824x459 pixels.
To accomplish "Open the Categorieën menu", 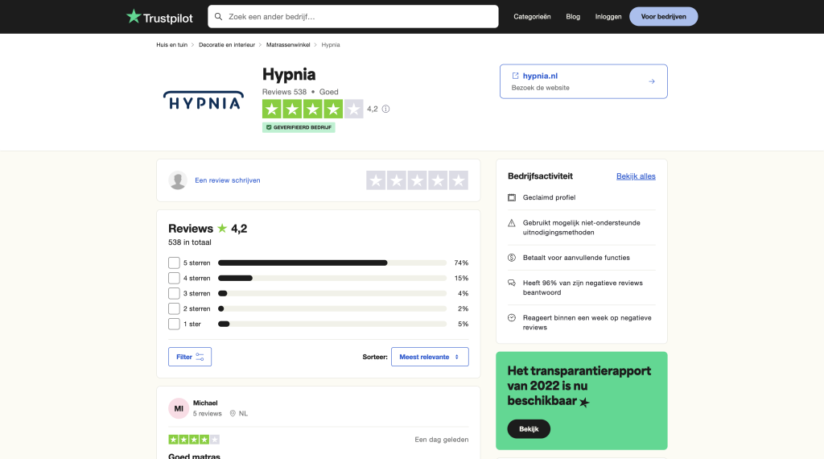I will 532,17.
